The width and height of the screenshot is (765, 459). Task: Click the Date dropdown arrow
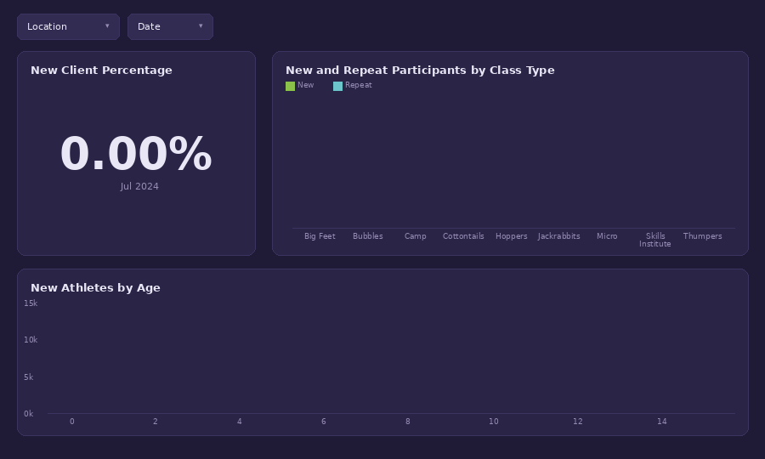[x=201, y=25]
